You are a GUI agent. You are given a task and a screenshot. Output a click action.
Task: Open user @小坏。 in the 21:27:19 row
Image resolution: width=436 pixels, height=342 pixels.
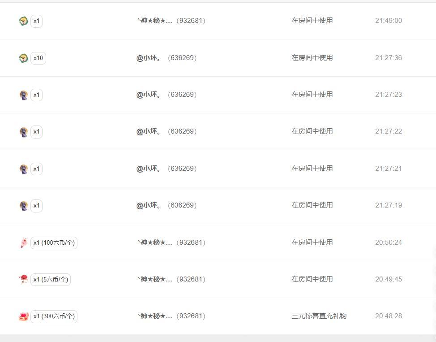coord(149,205)
